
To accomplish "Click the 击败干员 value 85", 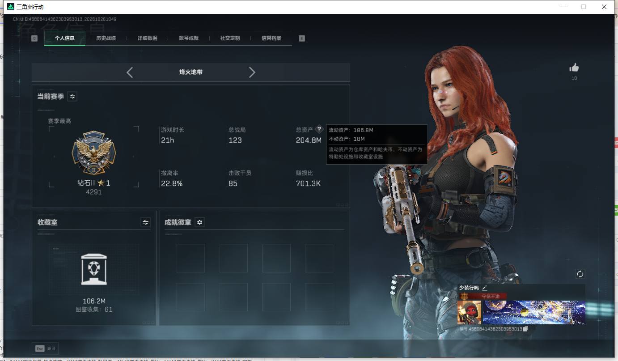I will pos(233,183).
